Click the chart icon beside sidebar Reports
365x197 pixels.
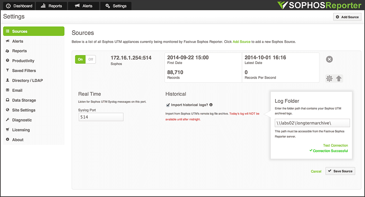(8, 51)
